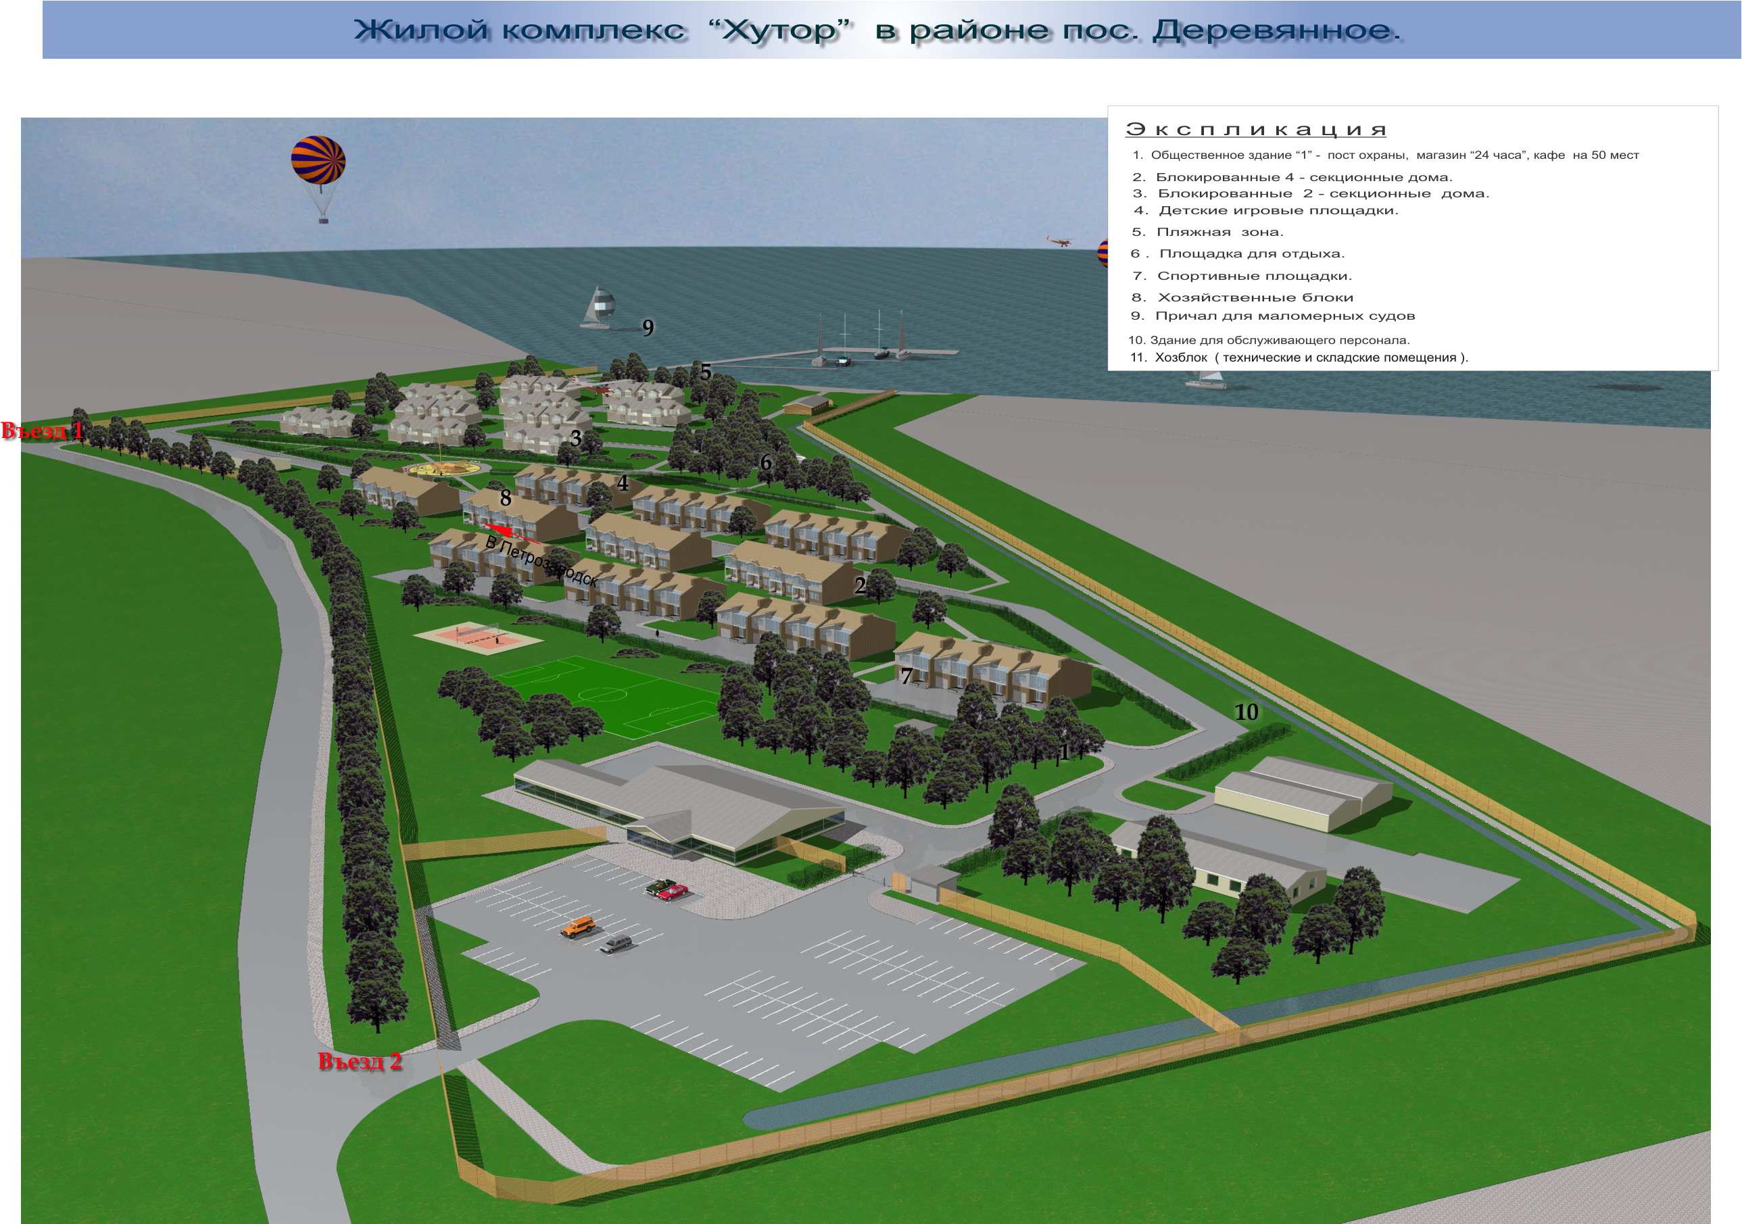1742x1224 pixels.
Task: Click legend row 'Причал для маломерных судов'
Action: click(x=1272, y=316)
